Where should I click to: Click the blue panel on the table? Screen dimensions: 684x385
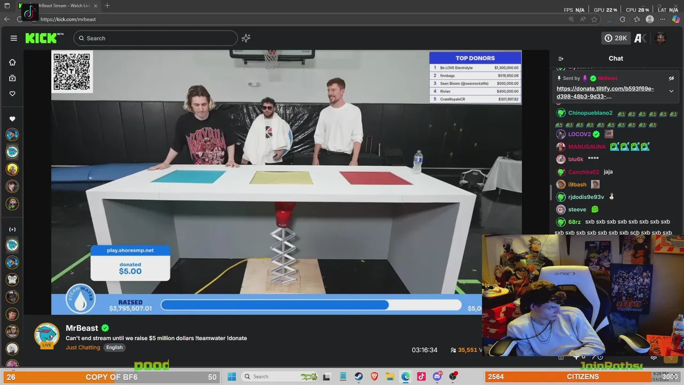[189, 176]
